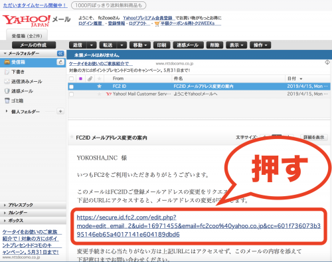Click the 迷惑メール shield icon
This screenshot has height=262, width=332.
point(7,91)
